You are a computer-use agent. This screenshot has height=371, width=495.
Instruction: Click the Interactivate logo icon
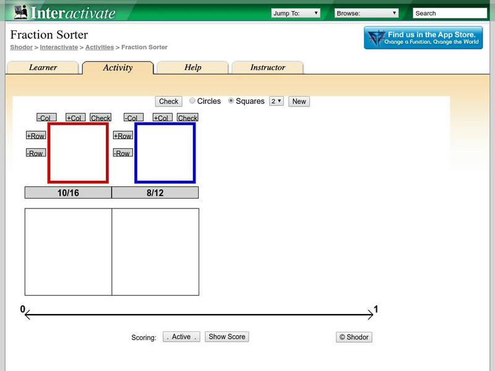pos(21,12)
